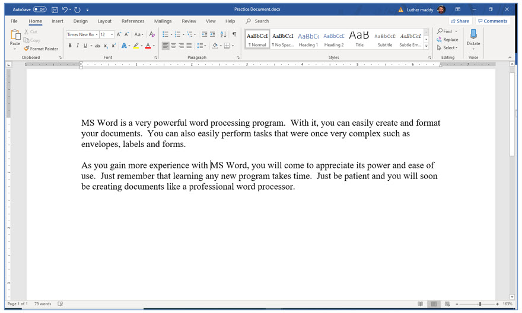
Task: Toggle Underline formatting
Action: tap(85, 46)
